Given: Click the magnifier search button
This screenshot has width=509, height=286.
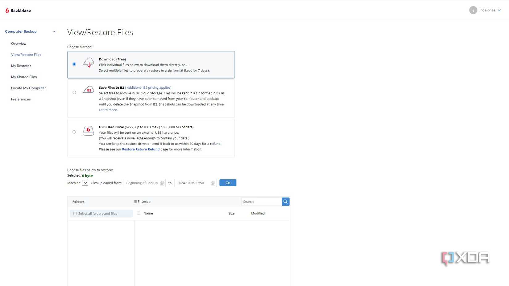Looking at the screenshot, I should coord(286,202).
